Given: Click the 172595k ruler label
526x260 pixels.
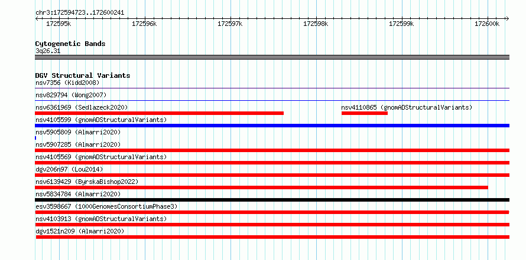Looking at the screenshot, I should (x=59, y=24).
